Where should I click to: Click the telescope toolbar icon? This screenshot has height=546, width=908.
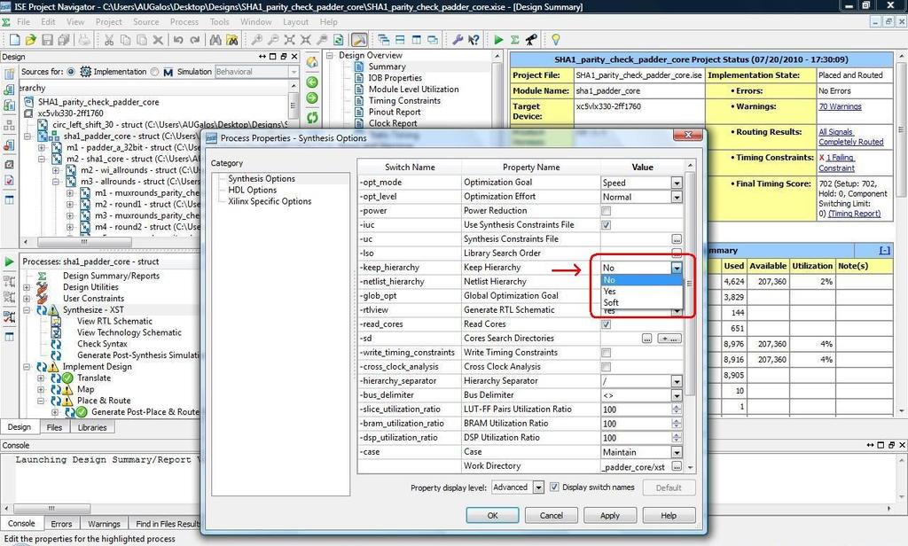[531, 40]
